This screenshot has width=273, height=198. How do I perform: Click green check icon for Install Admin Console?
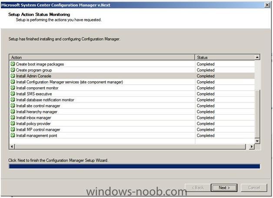pos(13,76)
